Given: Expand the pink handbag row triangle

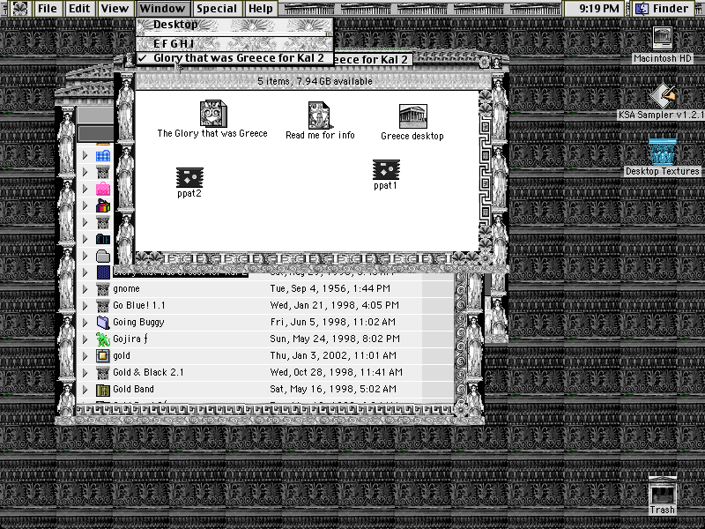Looking at the screenshot, I should [x=85, y=189].
